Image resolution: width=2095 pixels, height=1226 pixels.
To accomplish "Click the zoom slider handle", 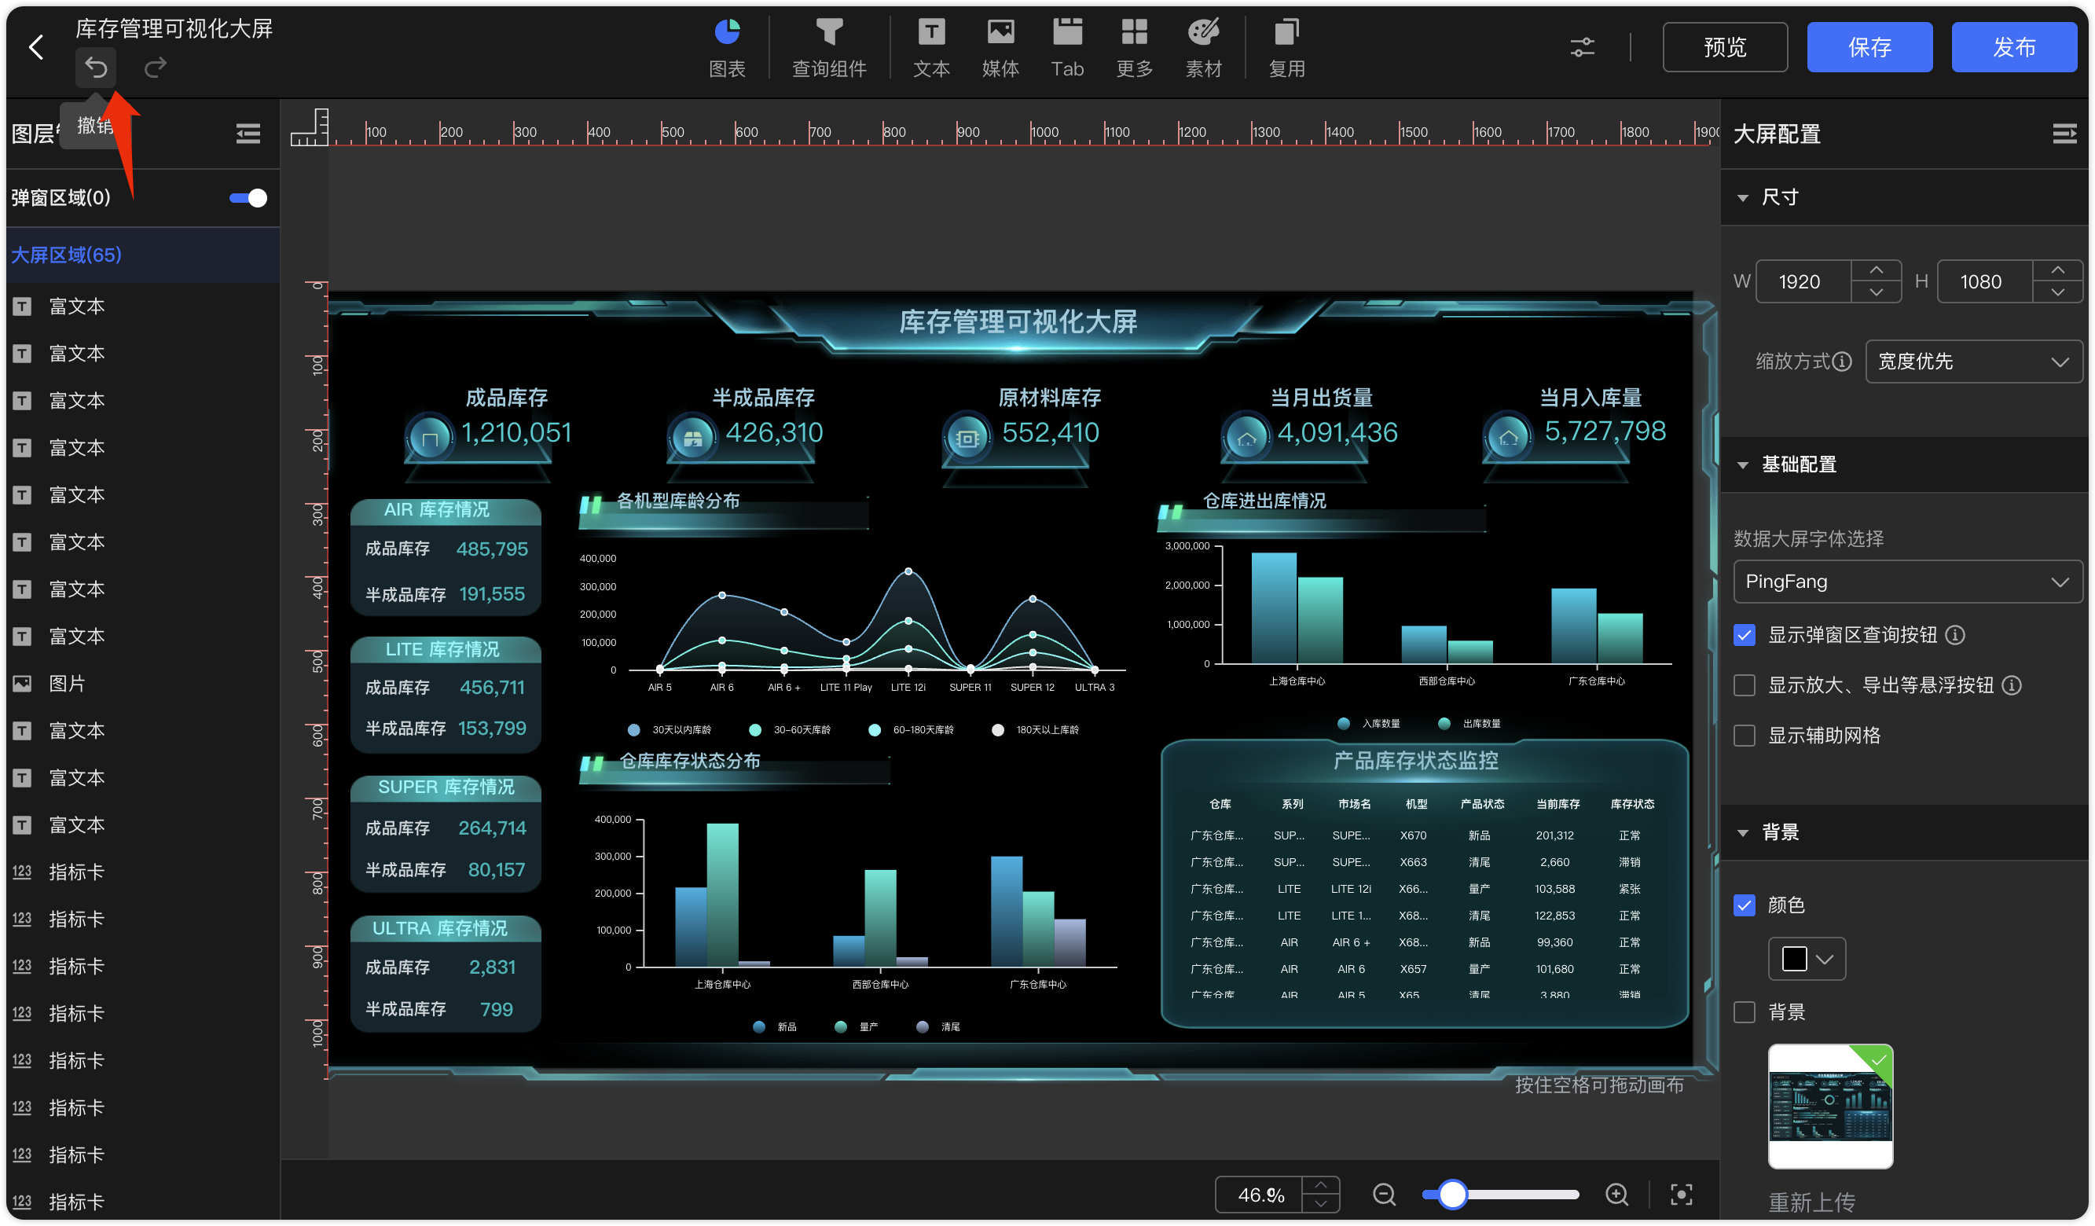I will click(x=1452, y=1195).
